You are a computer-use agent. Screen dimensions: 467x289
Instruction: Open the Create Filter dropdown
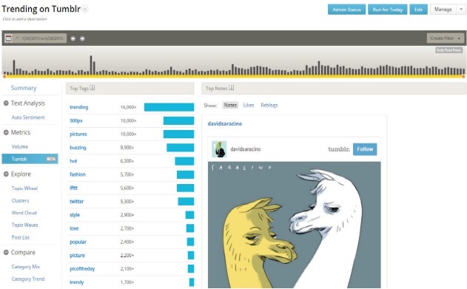coord(446,38)
